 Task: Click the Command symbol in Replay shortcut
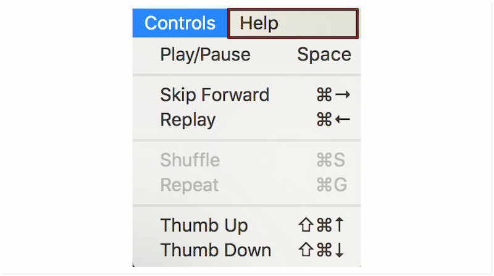tap(324, 119)
